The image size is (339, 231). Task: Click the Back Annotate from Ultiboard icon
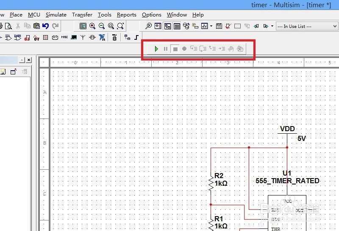tap(256, 26)
